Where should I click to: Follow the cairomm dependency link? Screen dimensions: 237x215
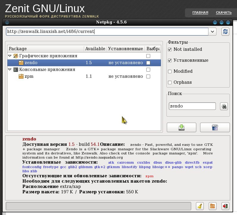pyautogui.click(x=125, y=163)
